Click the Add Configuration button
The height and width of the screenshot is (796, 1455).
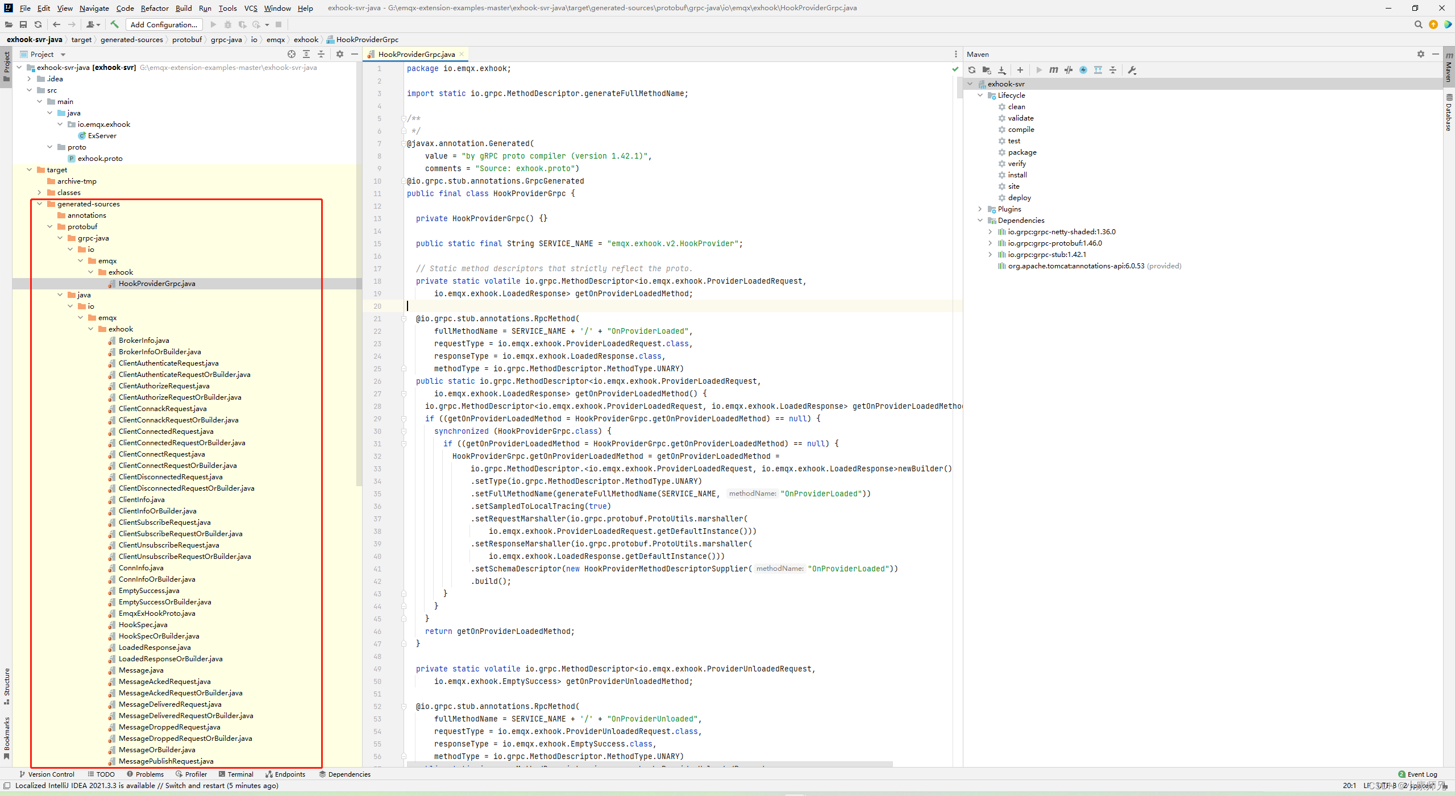[164, 24]
